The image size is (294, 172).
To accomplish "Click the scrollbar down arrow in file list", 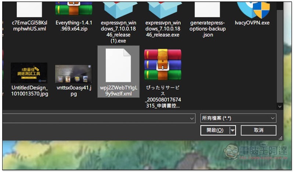I will click(280, 106).
